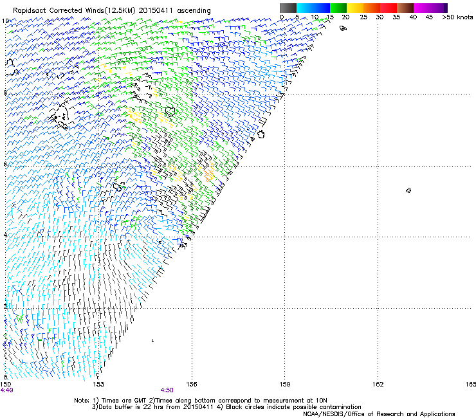
Task: Click longitude label '153' on bottom axis
Action: (x=98, y=385)
